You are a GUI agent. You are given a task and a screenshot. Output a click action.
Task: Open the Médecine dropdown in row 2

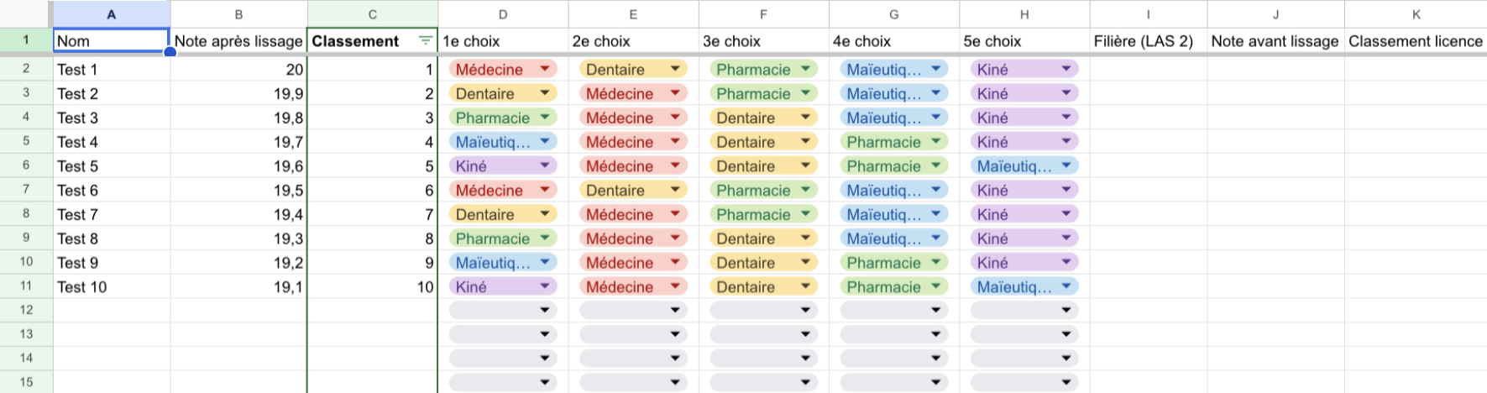[x=545, y=70]
